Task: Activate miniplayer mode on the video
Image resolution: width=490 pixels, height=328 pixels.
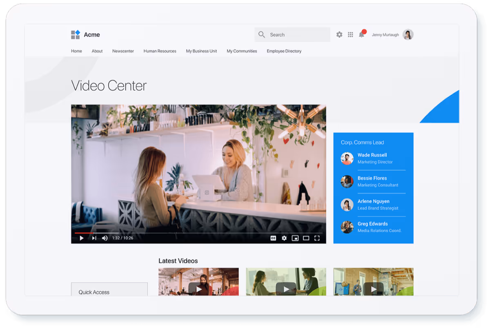Action: (295, 238)
